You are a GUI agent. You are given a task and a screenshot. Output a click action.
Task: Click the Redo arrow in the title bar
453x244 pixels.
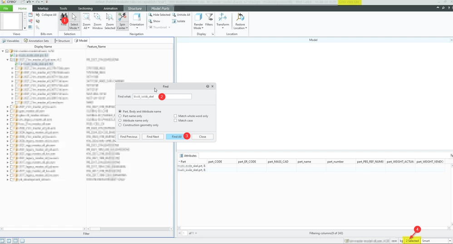pos(38,2)
